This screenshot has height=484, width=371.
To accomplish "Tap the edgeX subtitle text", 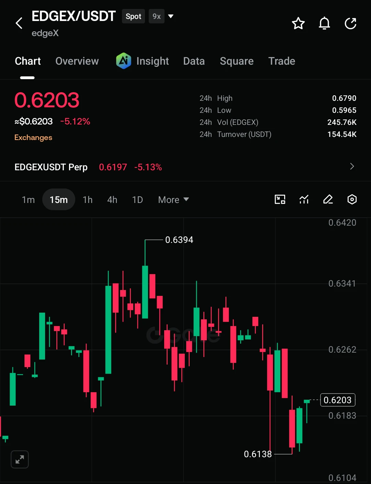I will coord(45,33).
